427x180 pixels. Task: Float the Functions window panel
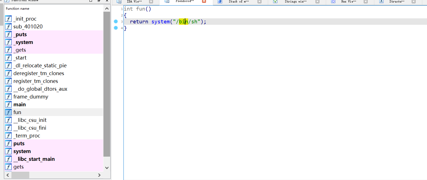99,1
